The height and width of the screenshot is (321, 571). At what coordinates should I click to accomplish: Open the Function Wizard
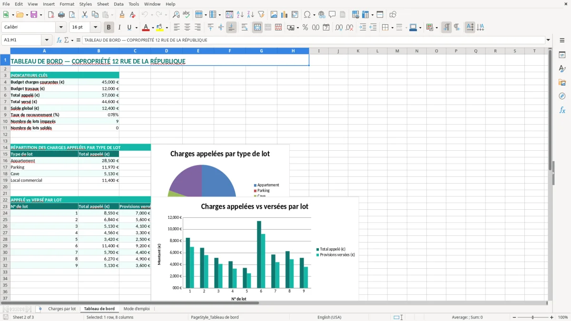click(59, 40)
